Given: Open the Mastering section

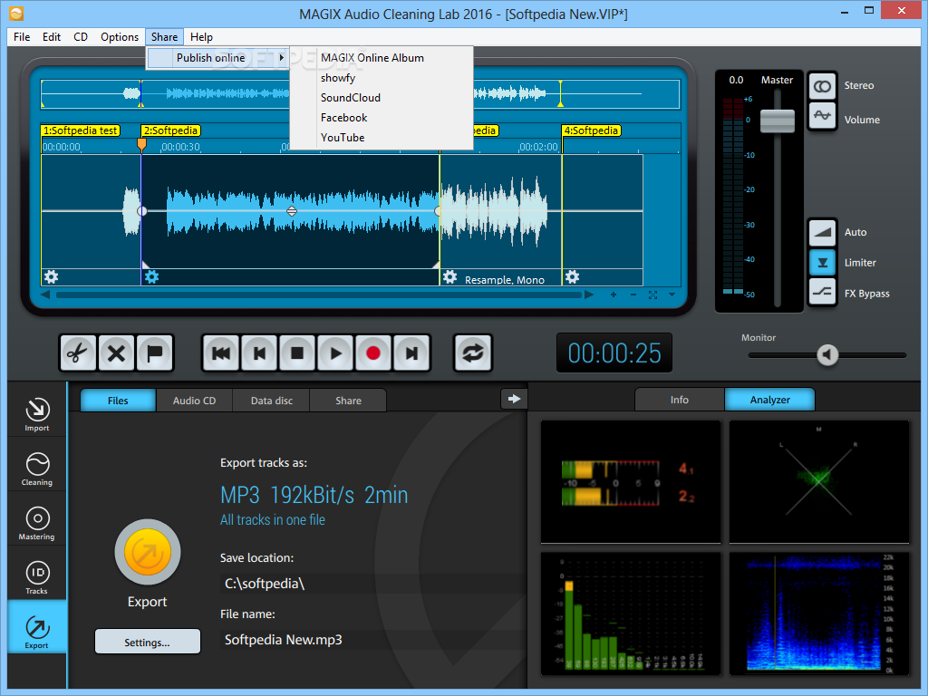Looking at the screenshot, I should pyautogui.click(x=37, y=523).
